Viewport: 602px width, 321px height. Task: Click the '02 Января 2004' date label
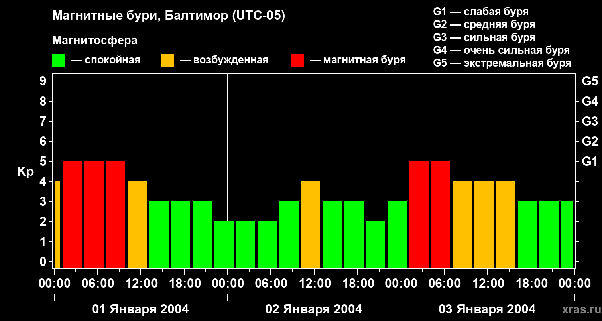point(314,309)
